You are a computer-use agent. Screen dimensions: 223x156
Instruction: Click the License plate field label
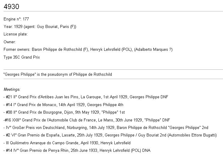[16, 34]
